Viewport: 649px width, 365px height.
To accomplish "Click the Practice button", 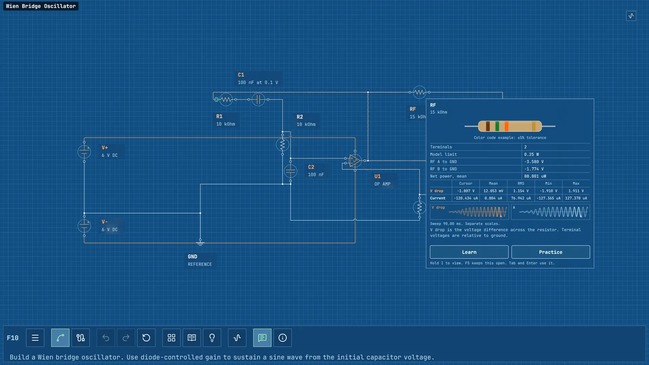I will 551,252.
